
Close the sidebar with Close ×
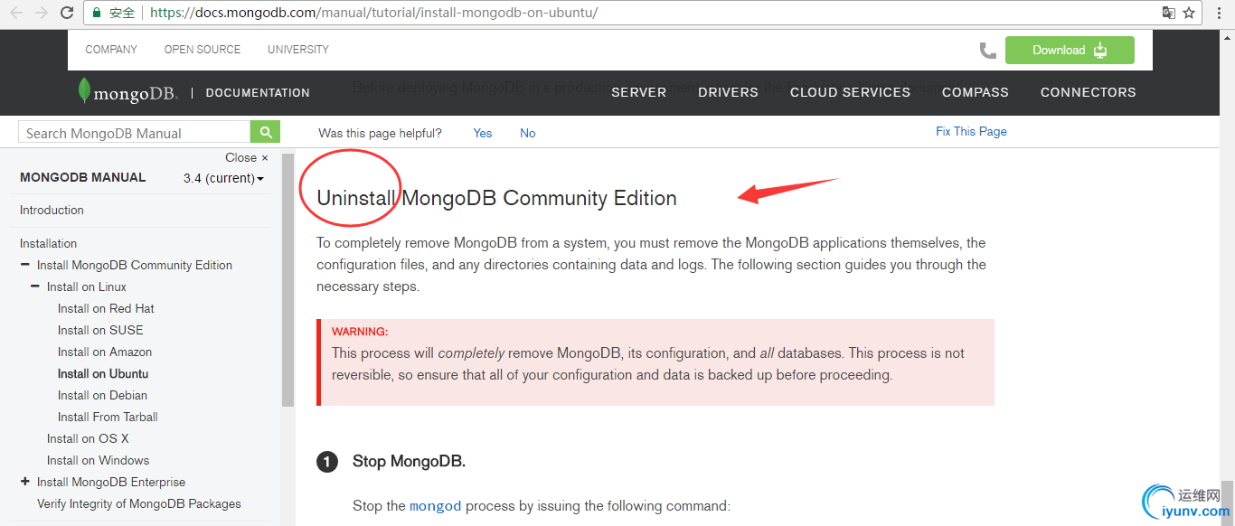247,157
